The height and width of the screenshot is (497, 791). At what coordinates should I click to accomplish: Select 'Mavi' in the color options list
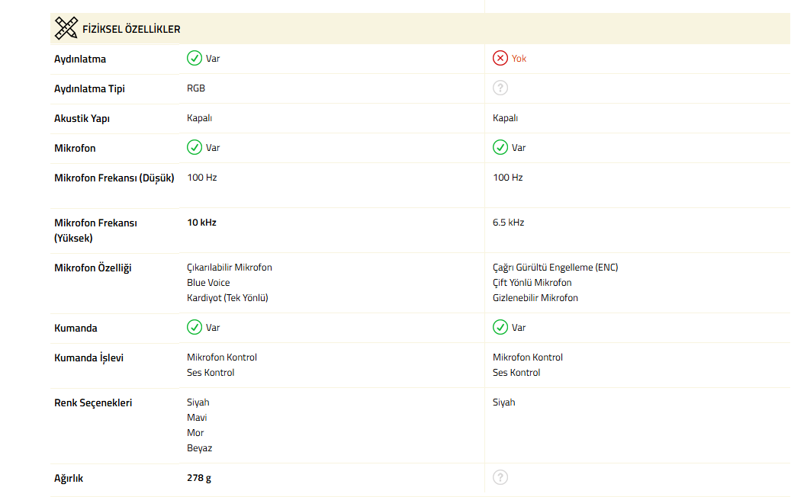(x=197, y=418)
